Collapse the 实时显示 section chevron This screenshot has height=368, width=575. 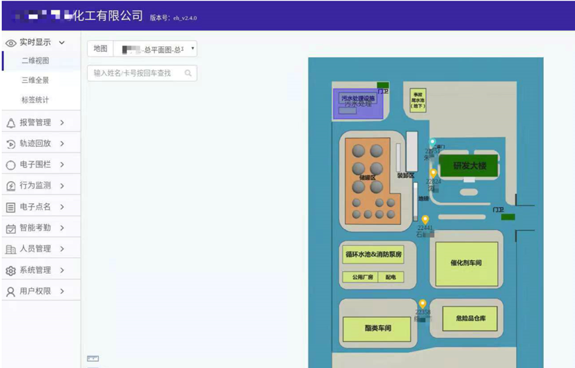(x=62, y=42)
